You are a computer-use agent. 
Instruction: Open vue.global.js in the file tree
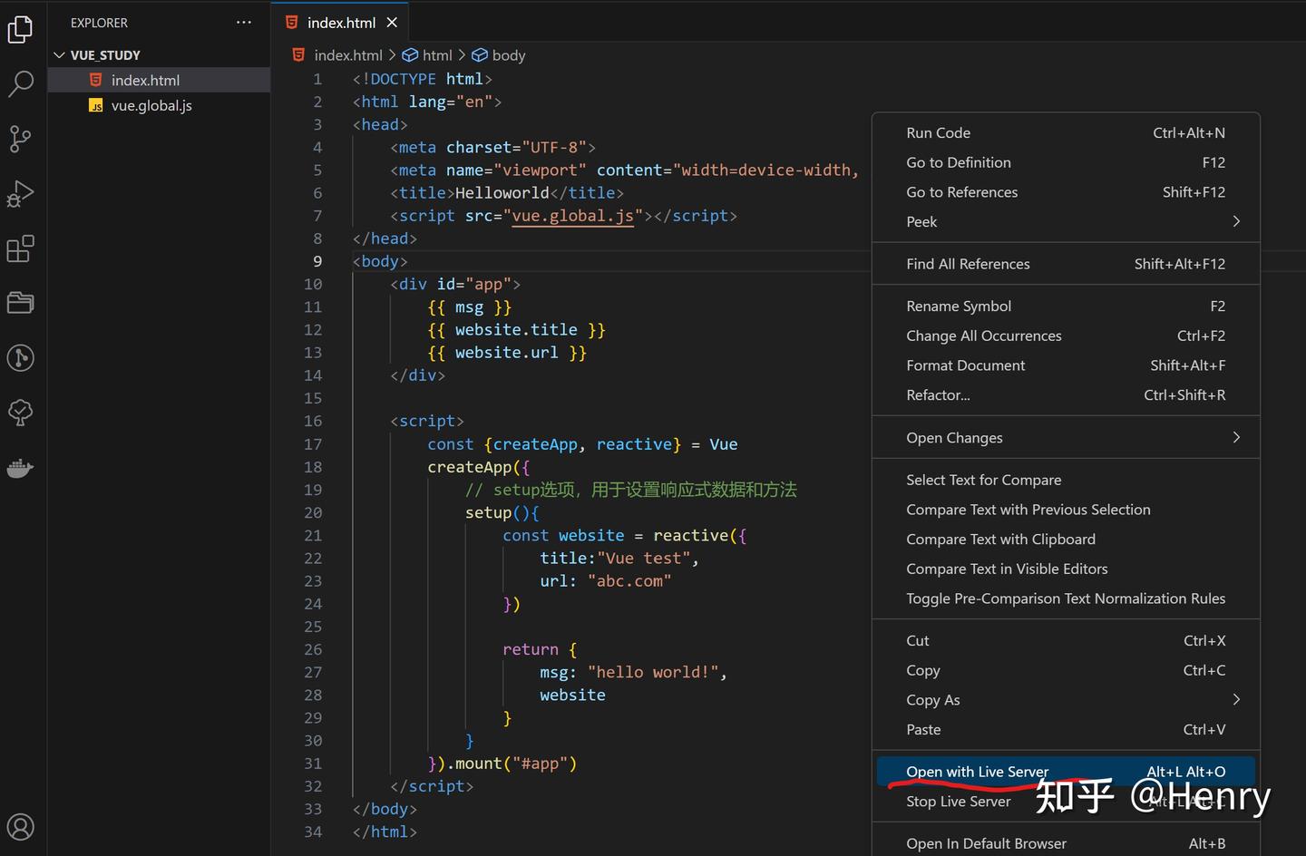(151, 106)
